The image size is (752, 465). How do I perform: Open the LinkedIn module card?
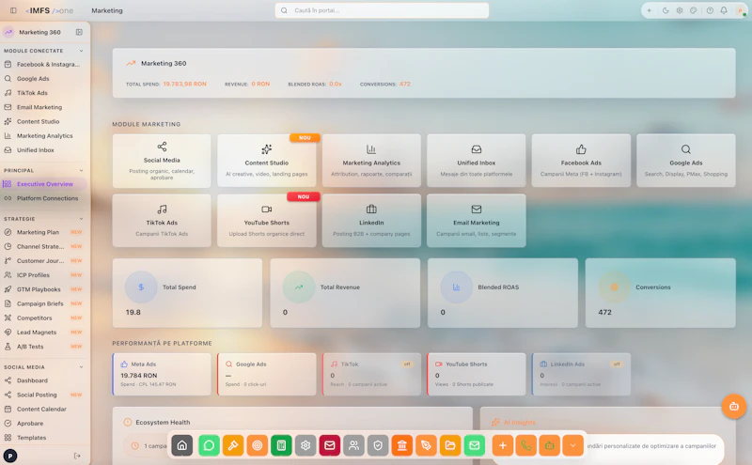(371, 221)
